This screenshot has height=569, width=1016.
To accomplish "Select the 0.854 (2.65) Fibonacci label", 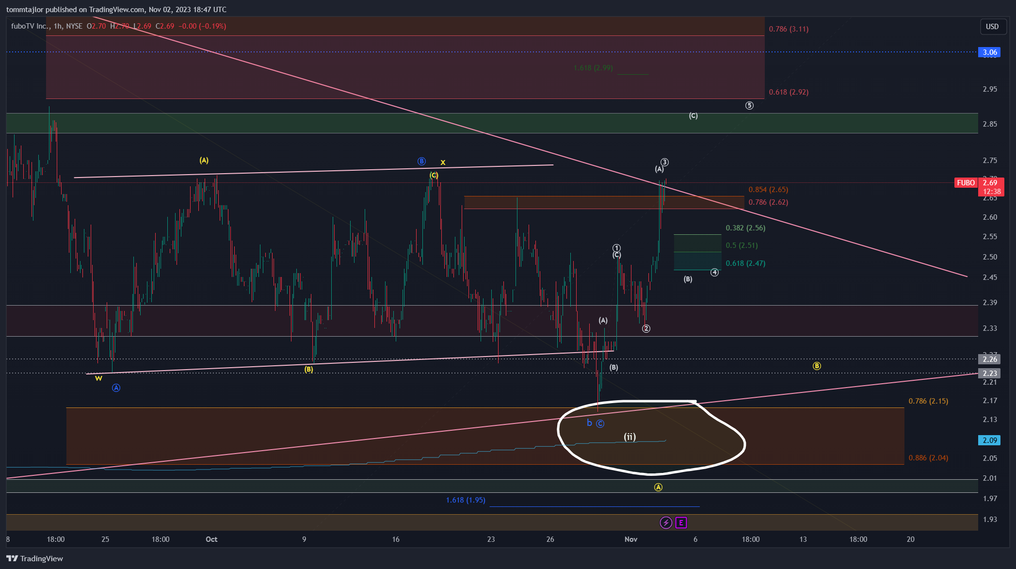I will [x=768, y=190].
